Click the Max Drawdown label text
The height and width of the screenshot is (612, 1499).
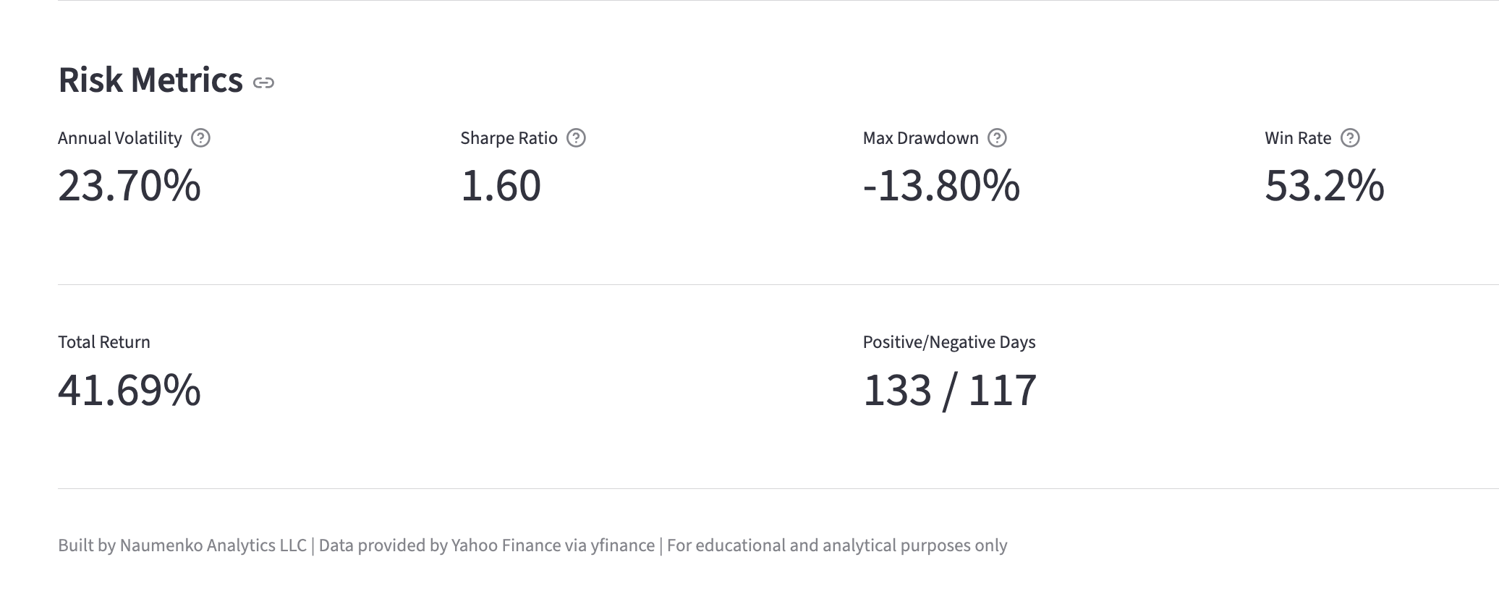(x=920, y=138)
